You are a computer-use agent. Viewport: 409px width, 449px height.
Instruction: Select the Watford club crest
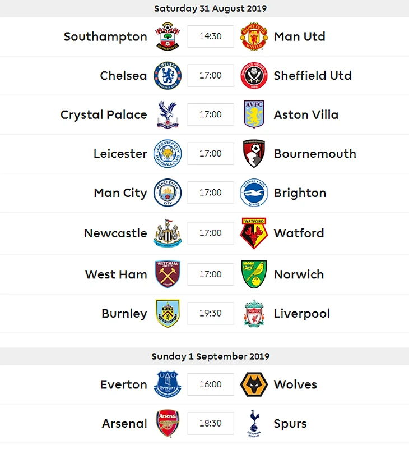(x=254, y=233)
